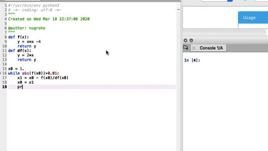Place the cursor after 'pr' on line 19

point(23,87)
